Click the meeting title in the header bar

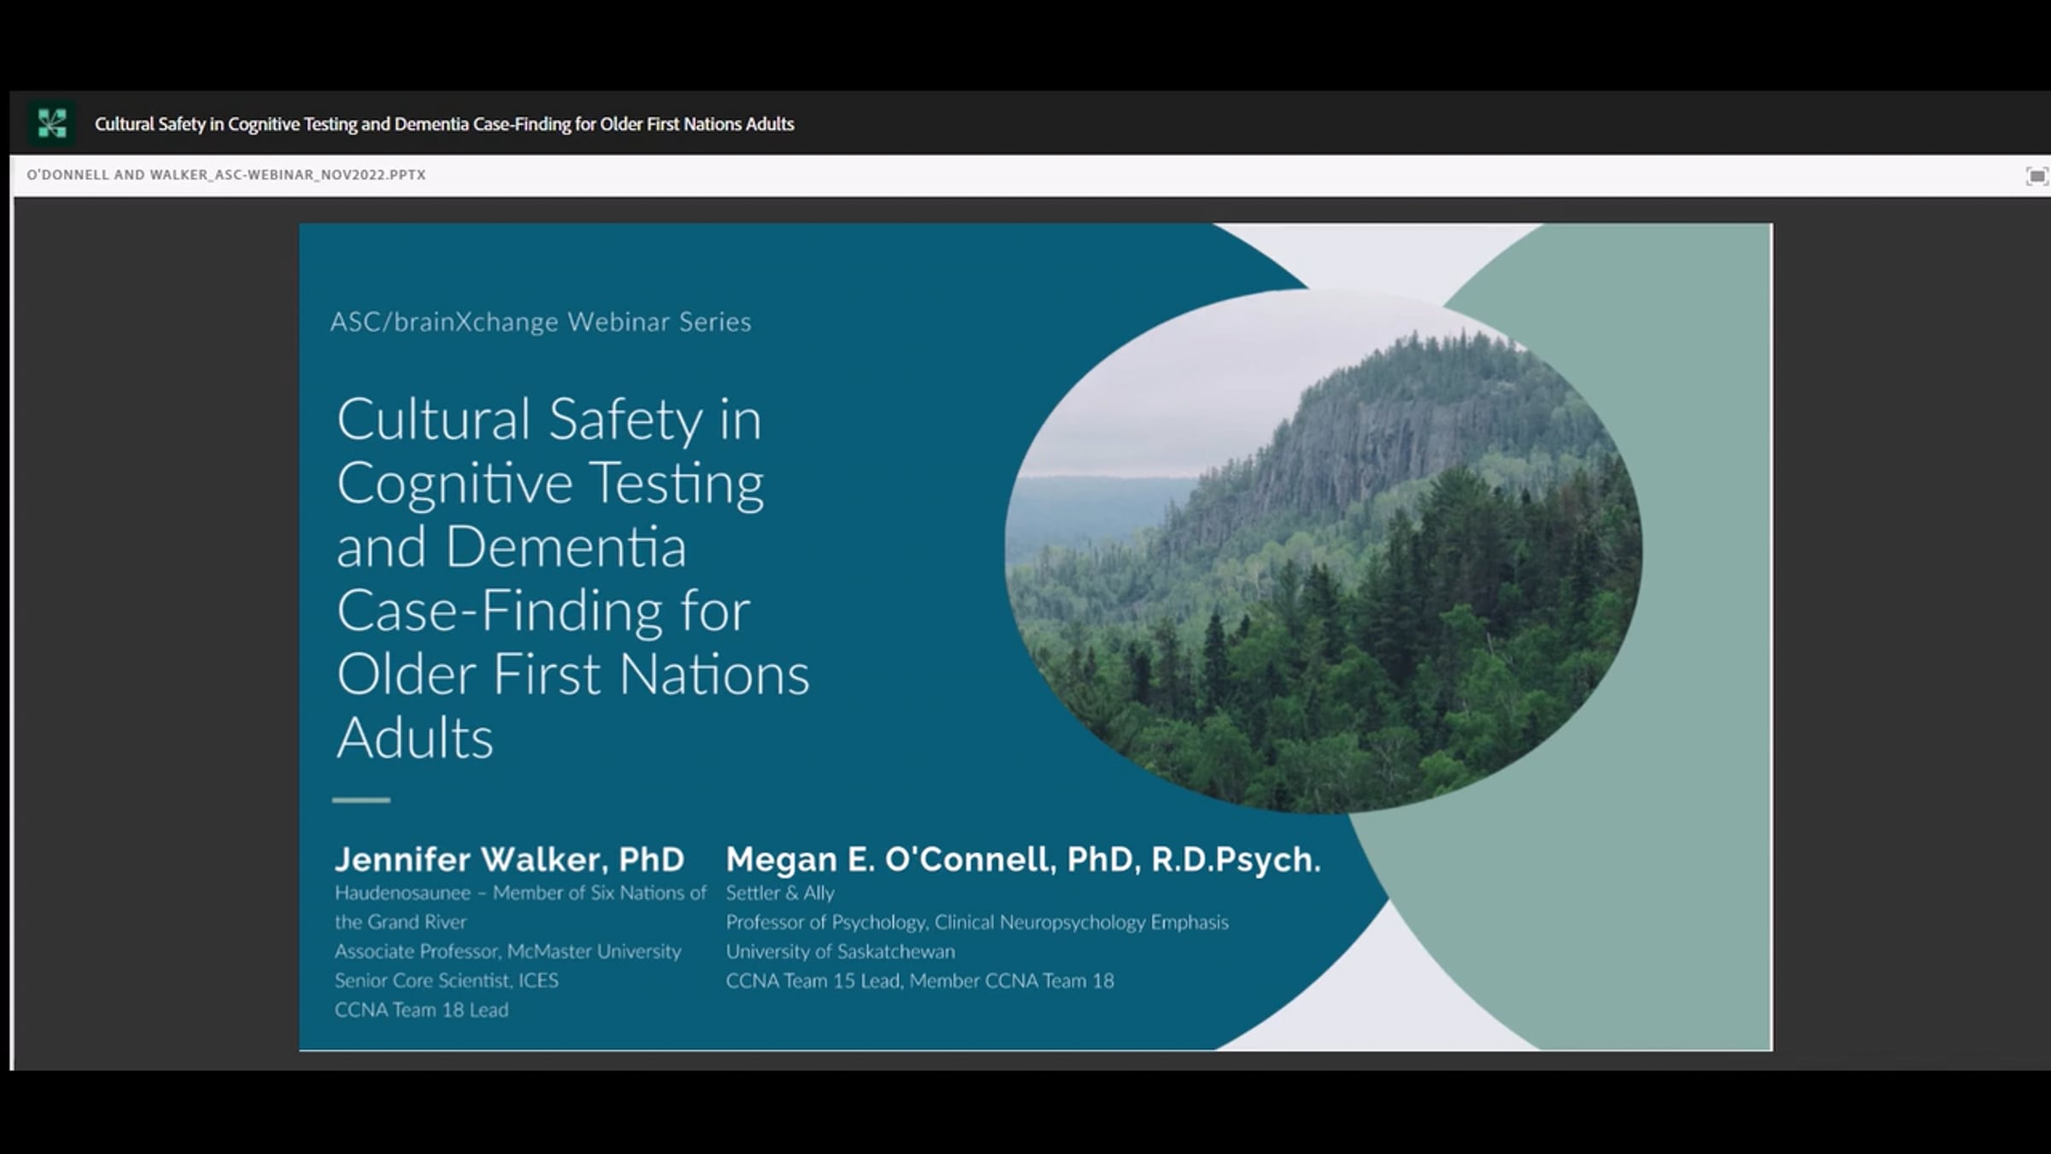click(444, 124)
